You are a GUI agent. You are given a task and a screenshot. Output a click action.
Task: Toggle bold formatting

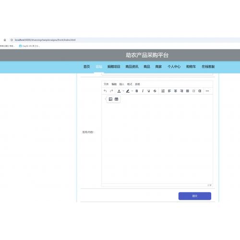tap(137, 91)
